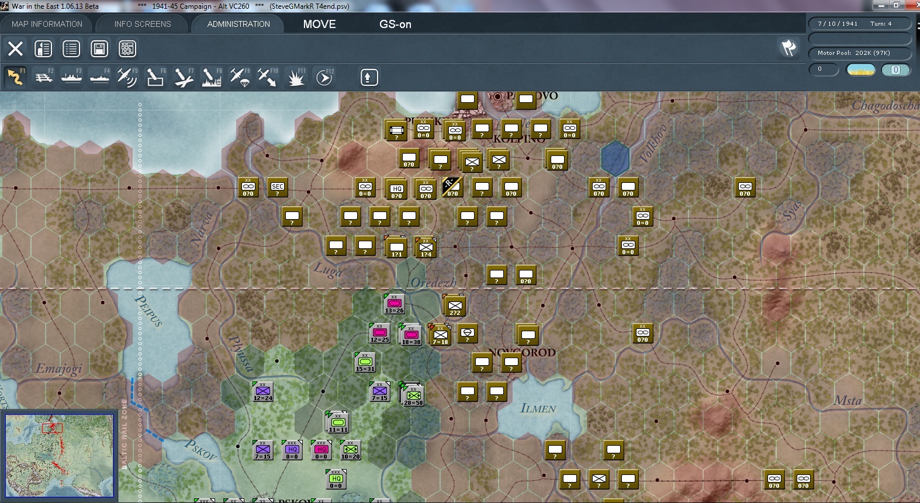Select the F4 ship mode icon
The width and height of the screenshot is (920, 503).
point(99,77)
